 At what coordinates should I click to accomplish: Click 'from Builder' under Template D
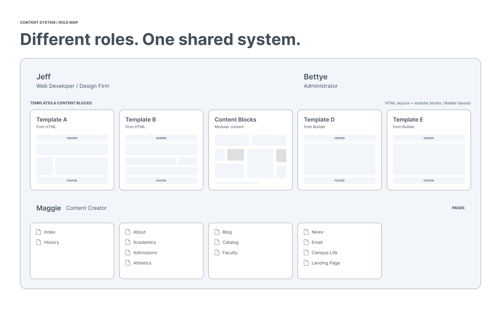click(315, 127)
